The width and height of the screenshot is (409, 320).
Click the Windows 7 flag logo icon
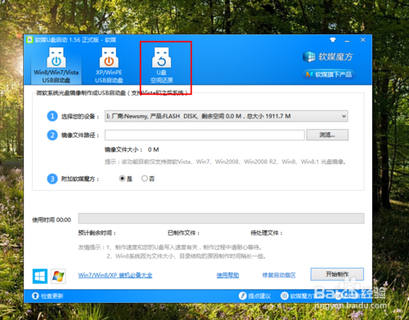(58, 276)
